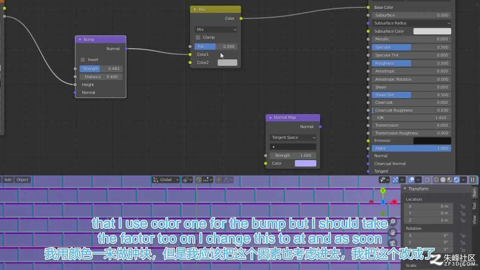
Task: Open the snapping options dropdown arrow
Action: (208, 180)
